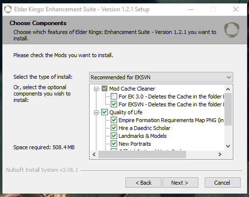Close the setup window
Image resolution: width=249 pixels, height=197 pixels.
[x=236, y=9]
